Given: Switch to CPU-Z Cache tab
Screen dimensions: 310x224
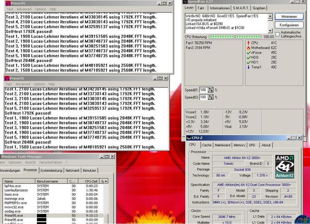Looking at the screenshot, I should click(207, 145).
